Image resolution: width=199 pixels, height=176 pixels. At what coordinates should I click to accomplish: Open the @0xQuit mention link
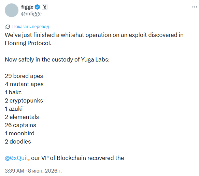[16, 158]
